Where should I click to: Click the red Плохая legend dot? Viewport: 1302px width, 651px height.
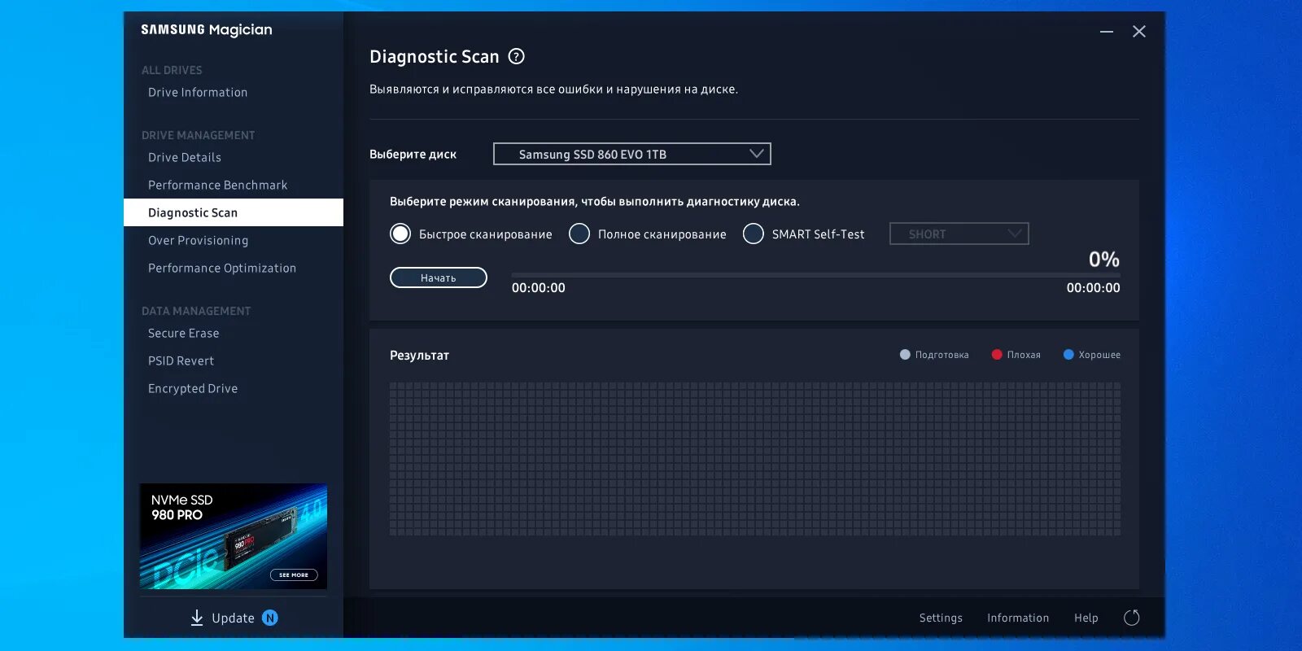tap(997, 354)
